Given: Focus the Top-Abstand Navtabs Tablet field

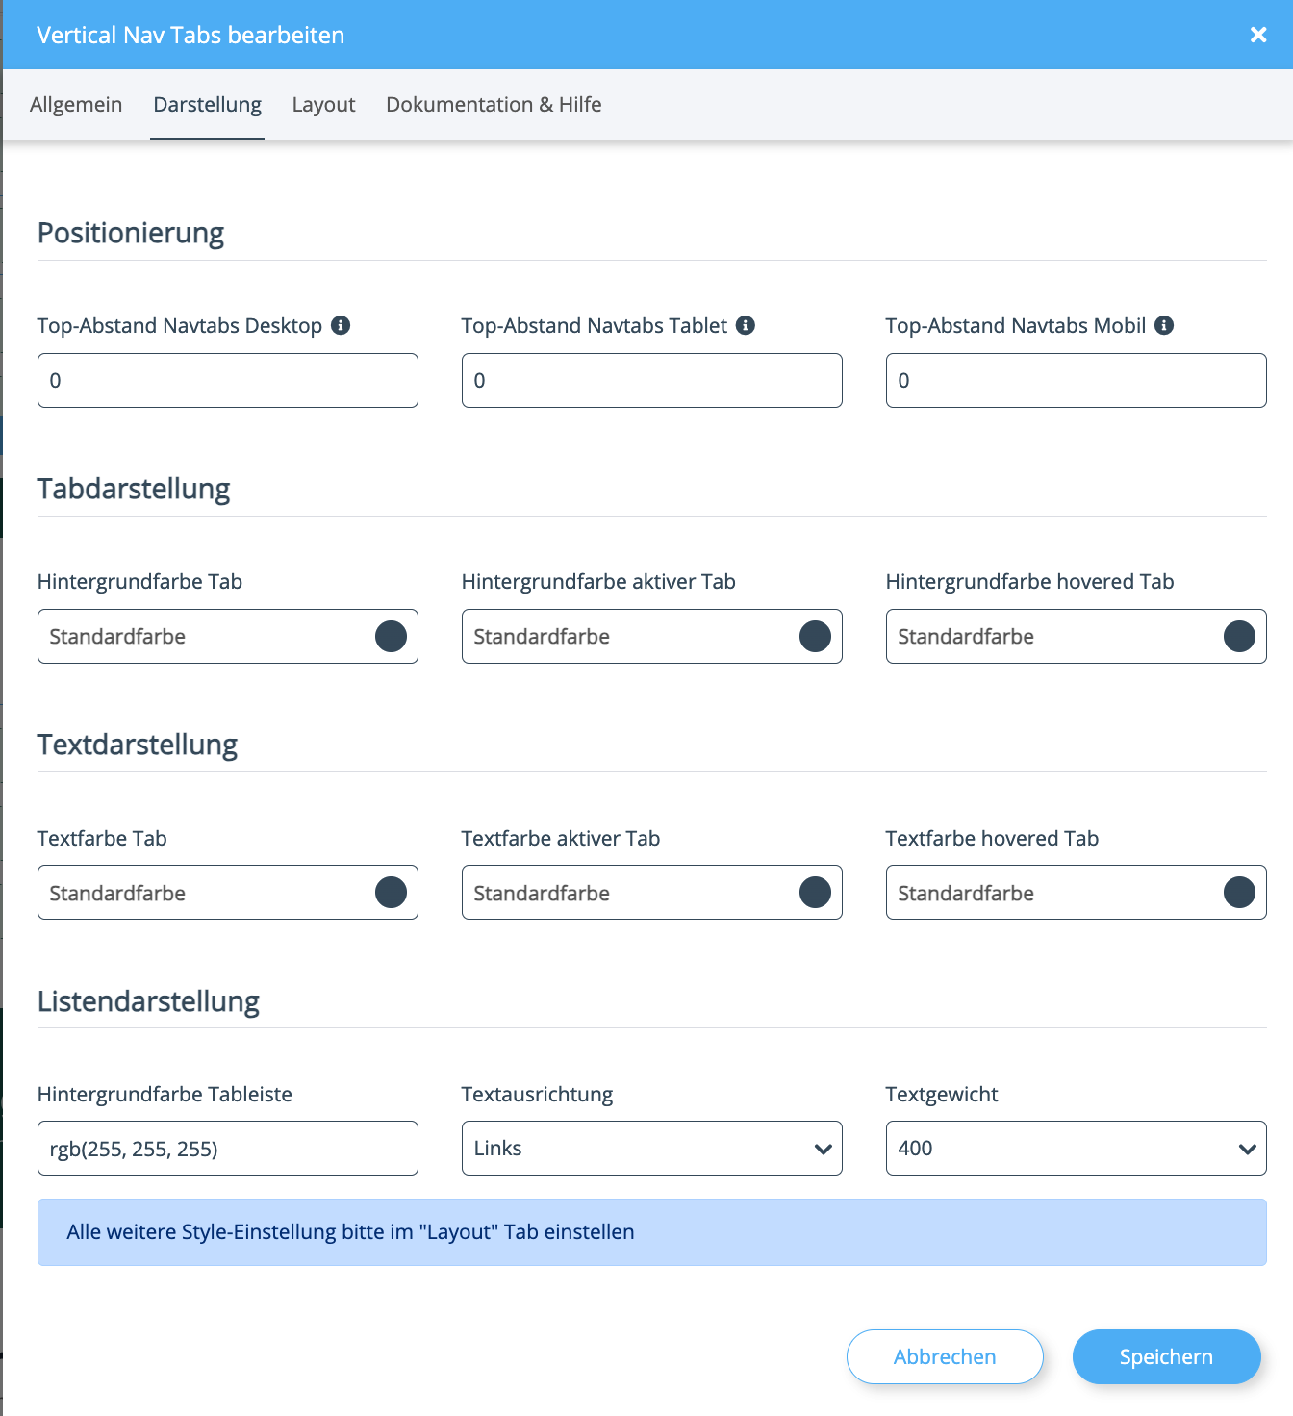Looking at the screenshot, I should coord(651,380).
